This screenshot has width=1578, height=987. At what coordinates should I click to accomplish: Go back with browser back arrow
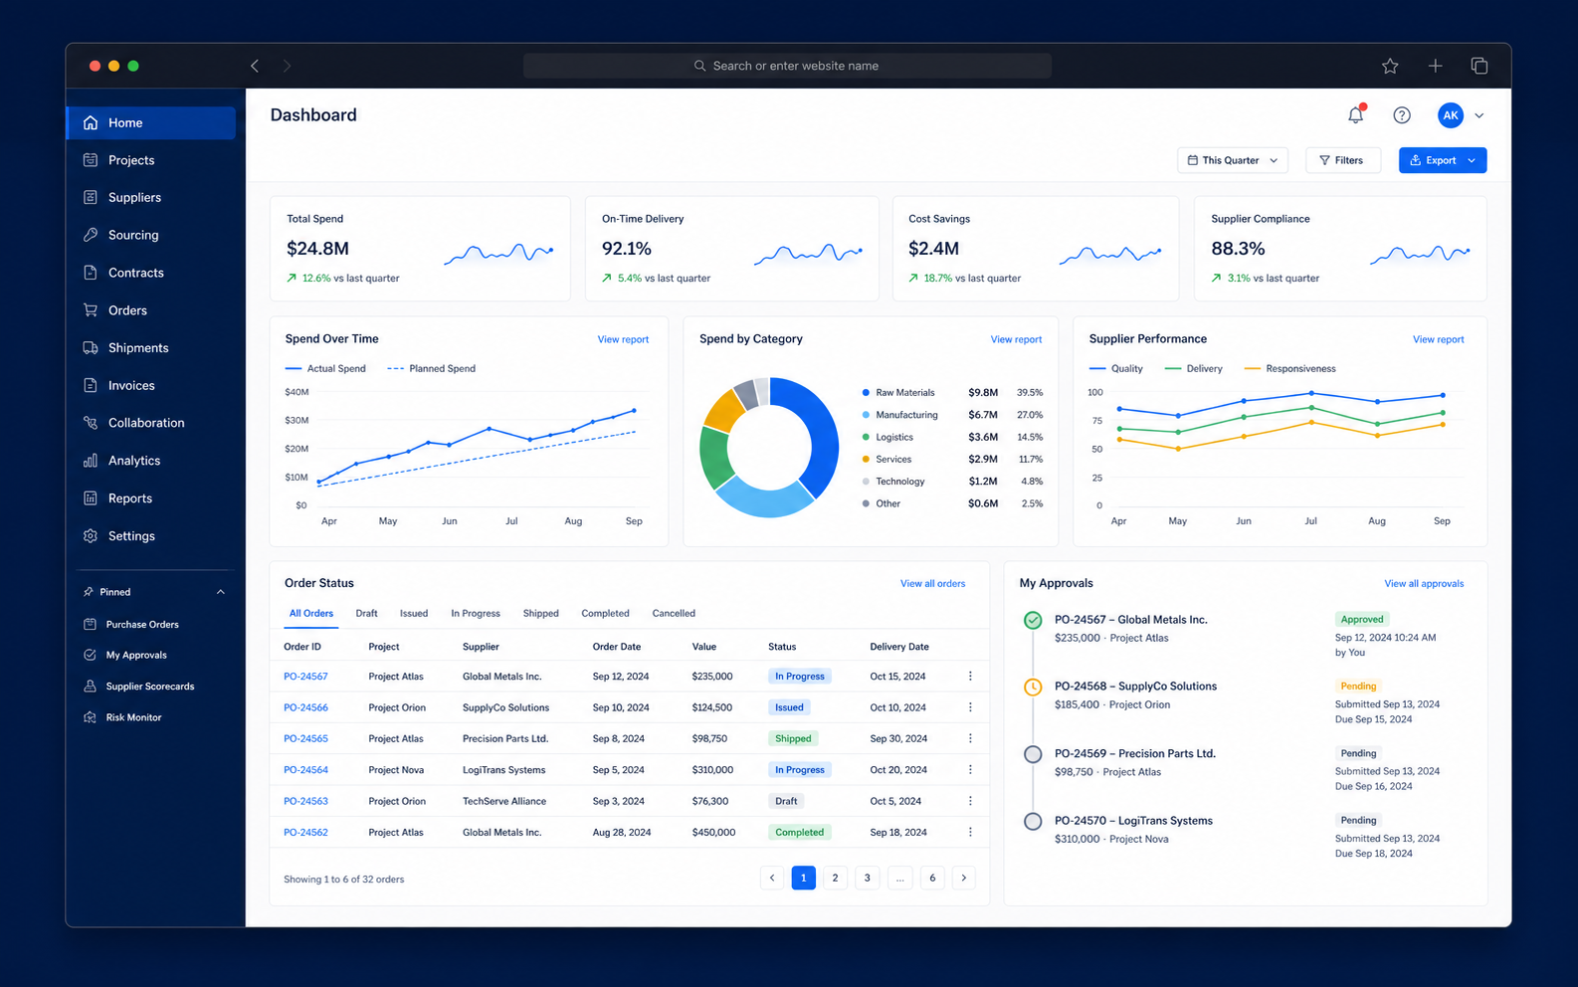click(x=255, y=66)
